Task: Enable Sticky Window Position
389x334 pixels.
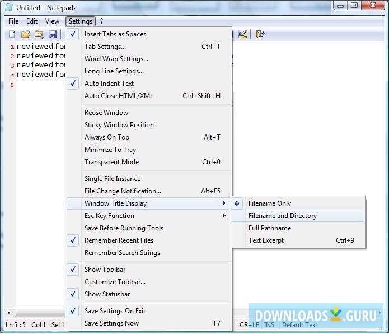Action: tap(149, 125)
